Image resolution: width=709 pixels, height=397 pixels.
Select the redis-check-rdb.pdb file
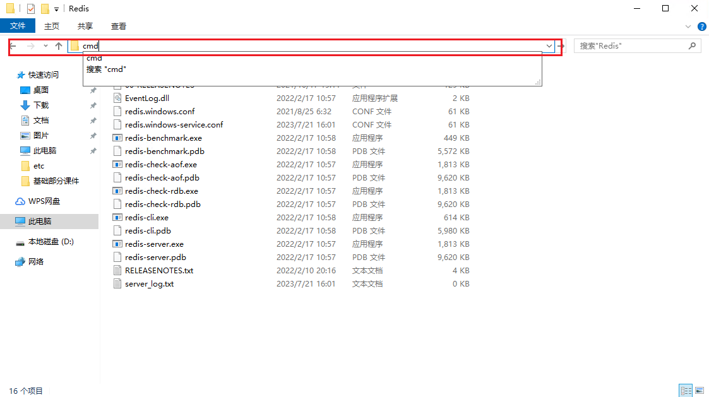(x=163, y=204)
